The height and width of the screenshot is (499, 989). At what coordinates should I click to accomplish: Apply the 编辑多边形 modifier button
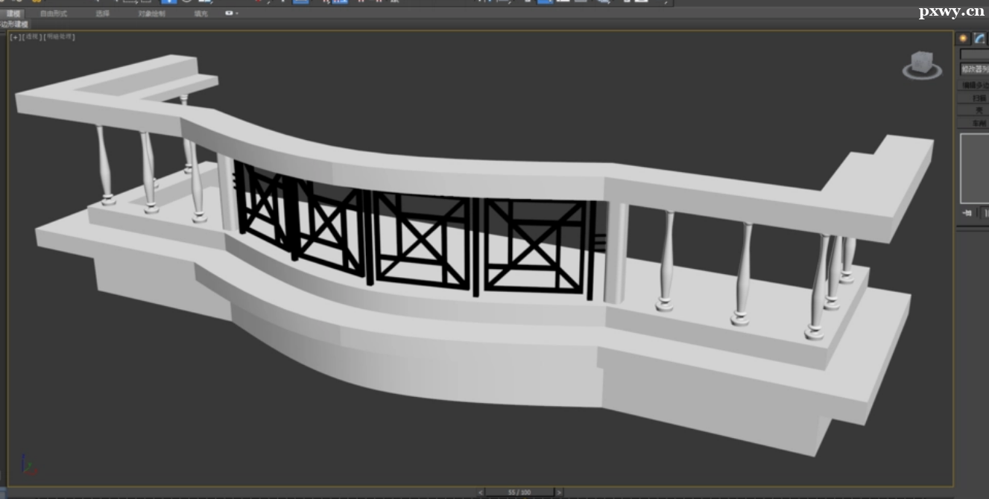[974, 86]
